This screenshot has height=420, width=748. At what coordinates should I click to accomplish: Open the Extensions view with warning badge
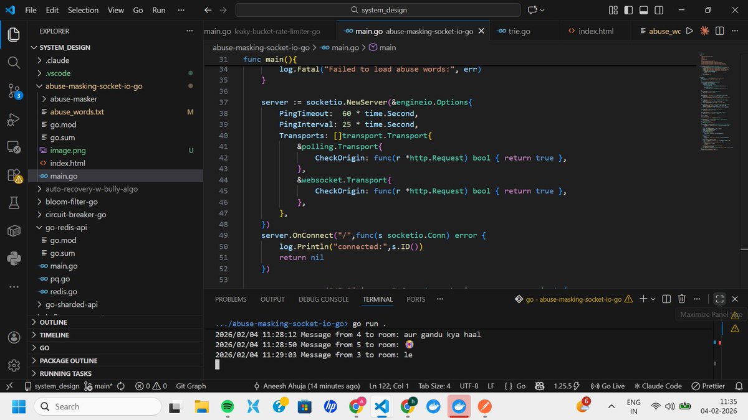pos(14,176)
